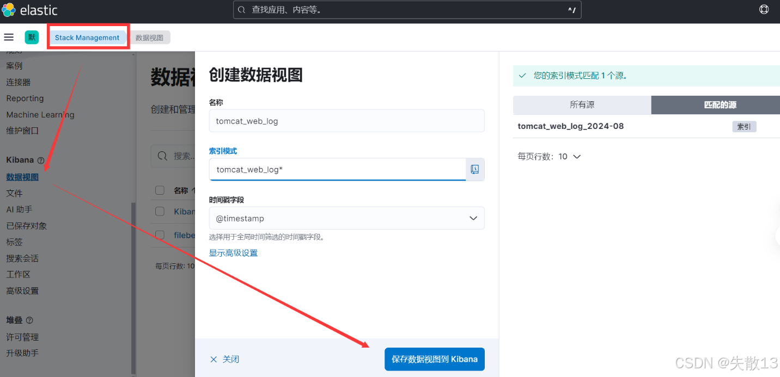Switch to the 所有源 tab

point(582,104)
